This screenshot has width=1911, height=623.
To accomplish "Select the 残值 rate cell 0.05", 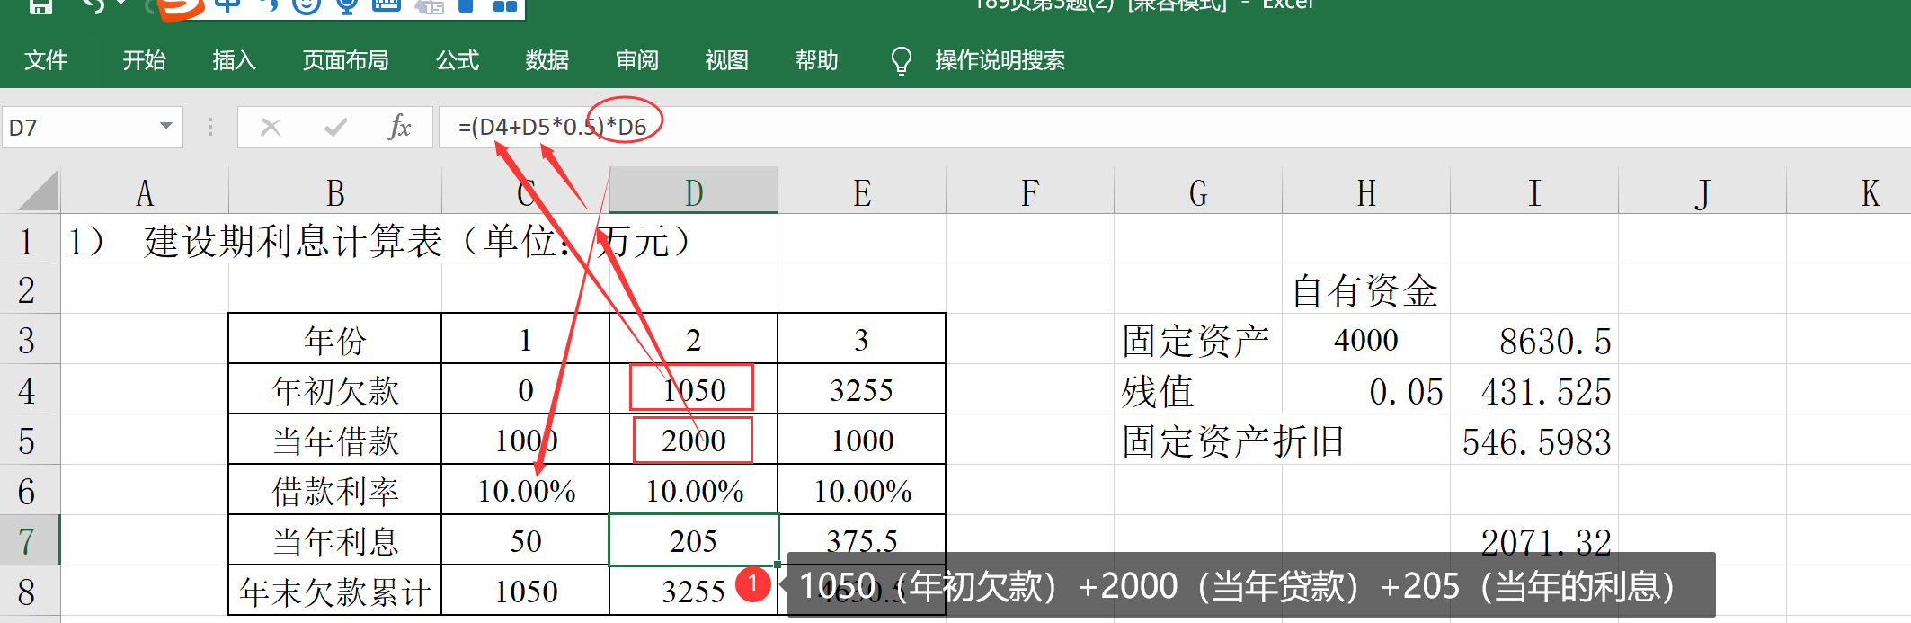I will tap(1366, 390).
